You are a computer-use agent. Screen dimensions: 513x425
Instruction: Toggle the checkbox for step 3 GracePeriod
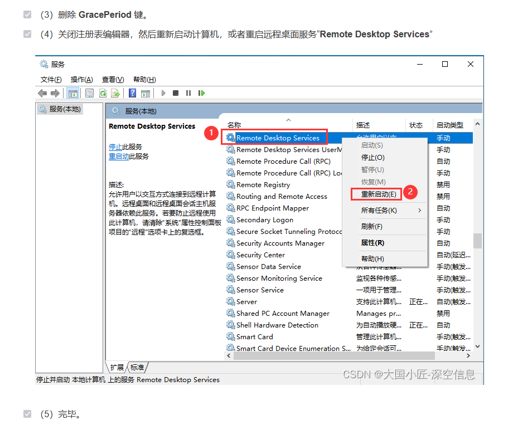pos(27,14)
